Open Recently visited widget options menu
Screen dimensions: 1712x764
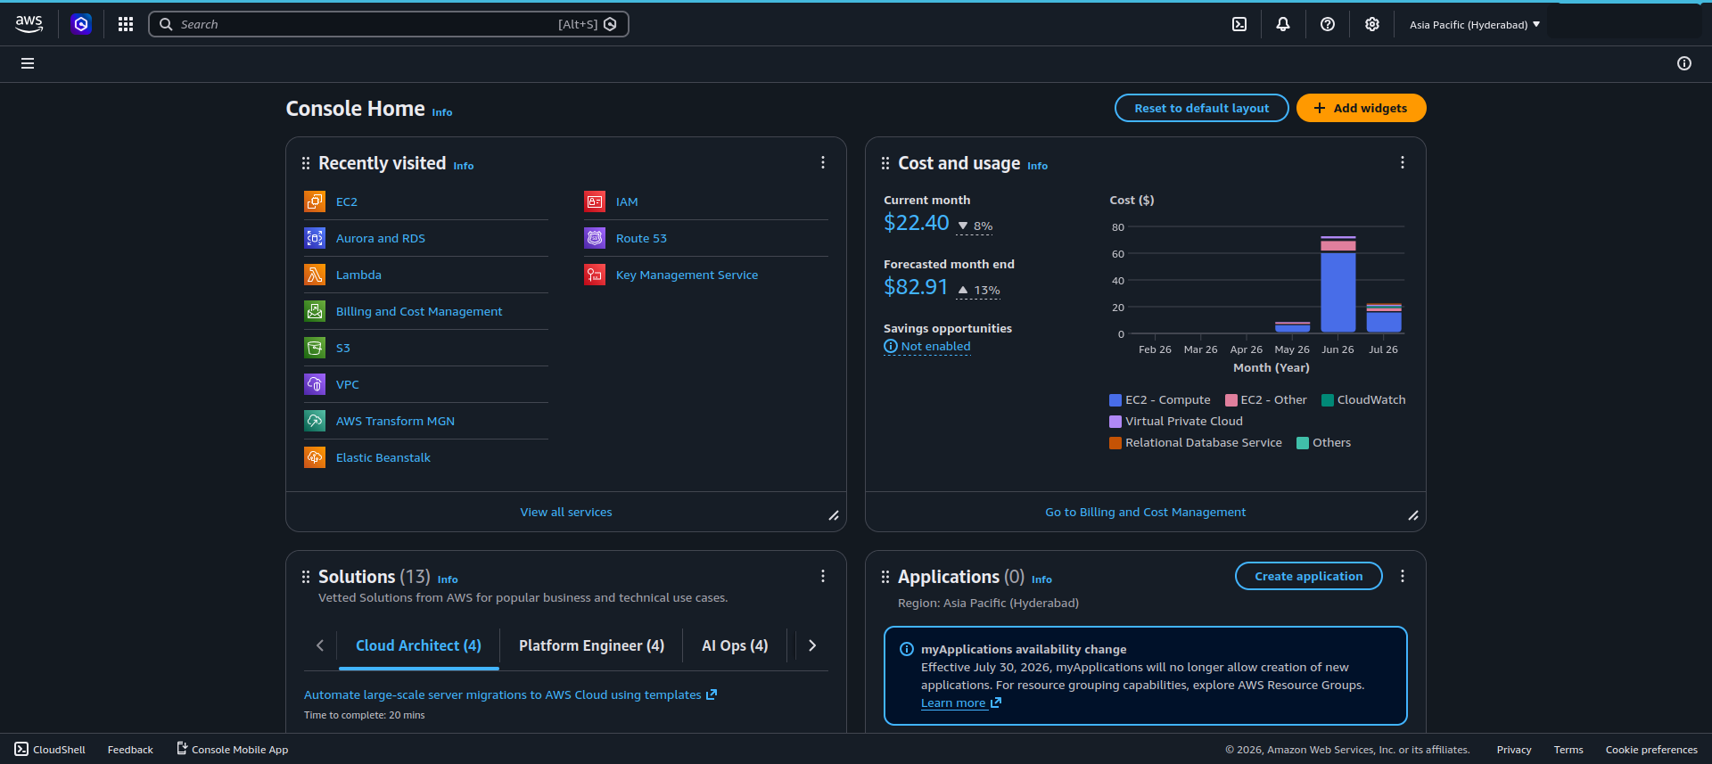click(823, 162)
